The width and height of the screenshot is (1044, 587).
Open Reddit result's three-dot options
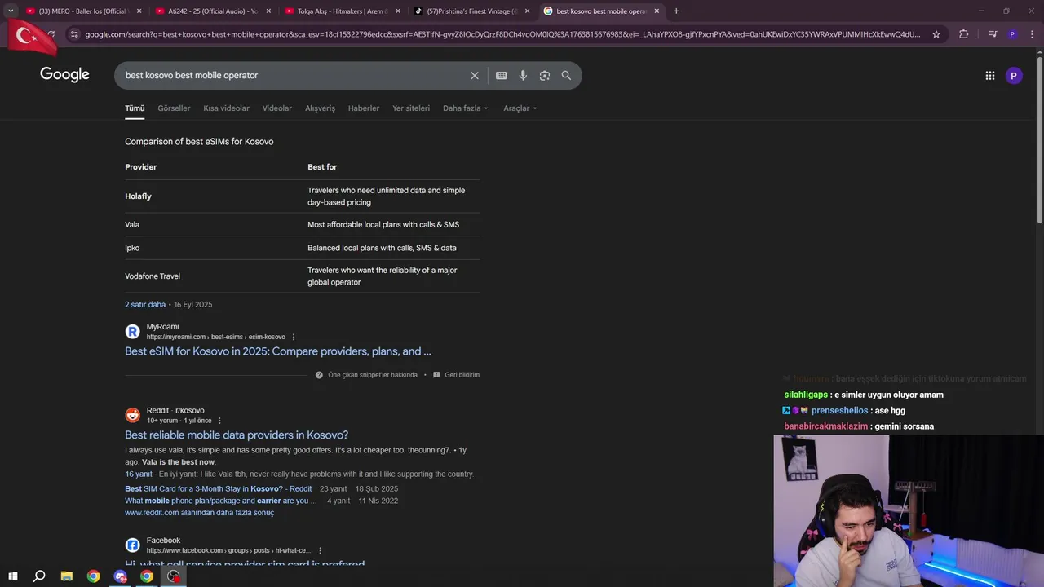[x=219, y=421]
